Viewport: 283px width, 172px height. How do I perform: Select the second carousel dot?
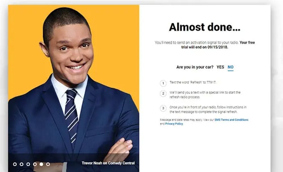coord(22,164)
